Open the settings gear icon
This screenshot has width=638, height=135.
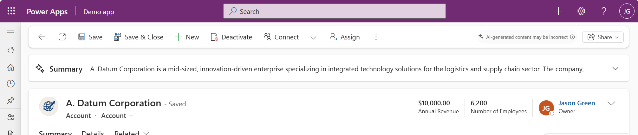(581, 11)
